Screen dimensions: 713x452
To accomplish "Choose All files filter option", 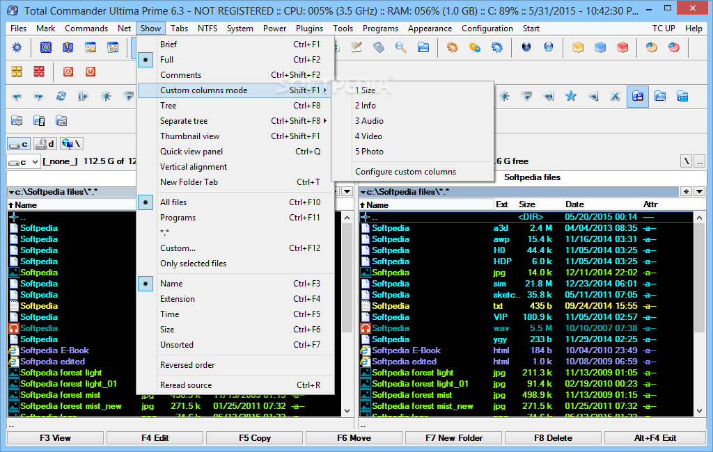I will 236,202.
